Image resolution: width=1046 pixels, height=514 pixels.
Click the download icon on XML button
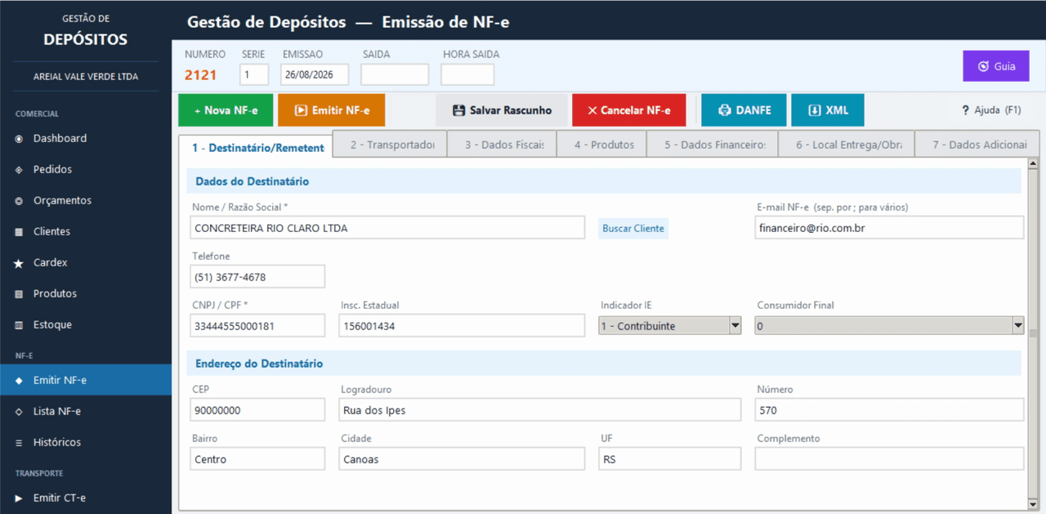click(x=814, y=110)
